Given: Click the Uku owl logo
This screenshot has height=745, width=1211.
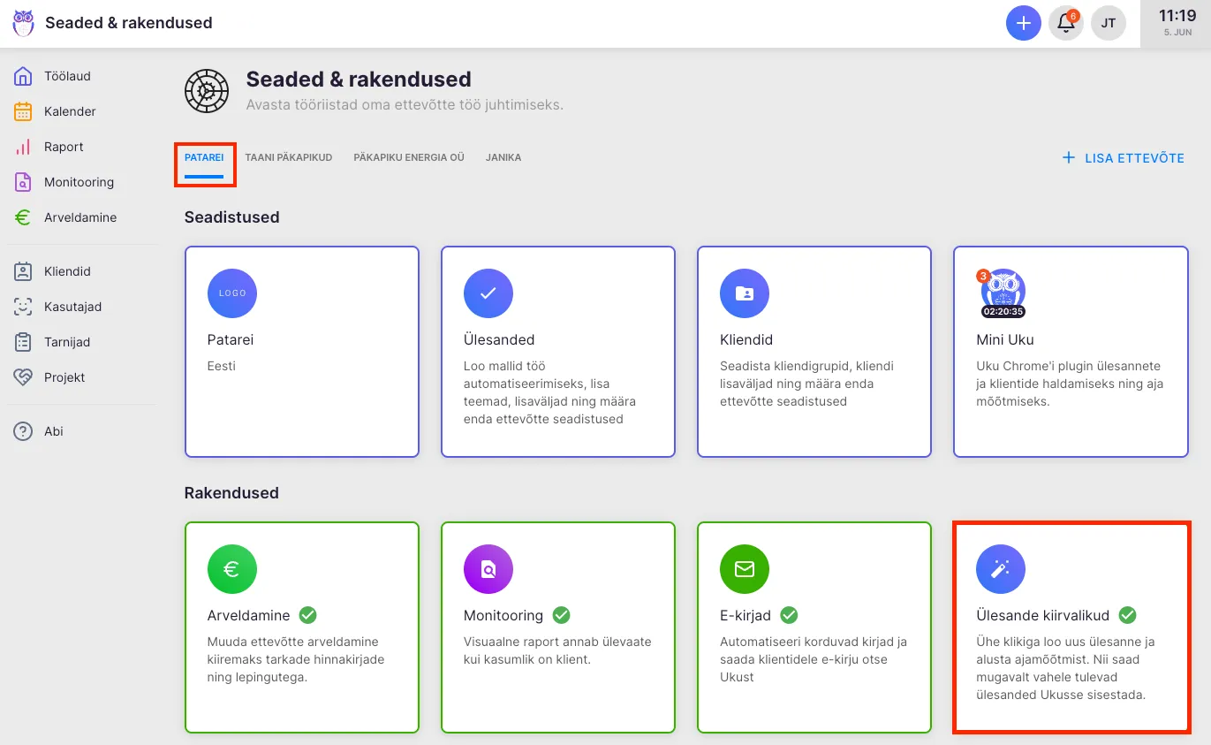Looking at the screenshot, I should coord(23,23).
